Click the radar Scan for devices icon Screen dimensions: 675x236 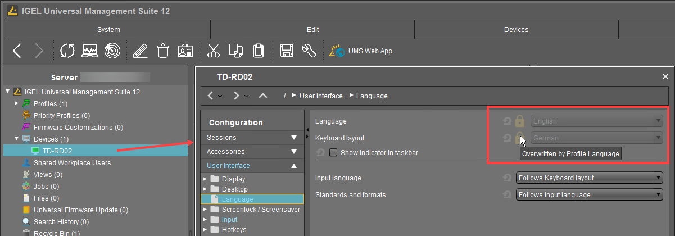click(112, 51)
